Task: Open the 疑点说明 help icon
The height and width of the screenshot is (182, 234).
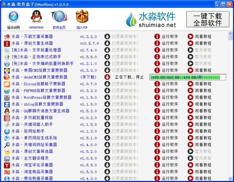Action: pyautogui.click(x=13, y=16)
